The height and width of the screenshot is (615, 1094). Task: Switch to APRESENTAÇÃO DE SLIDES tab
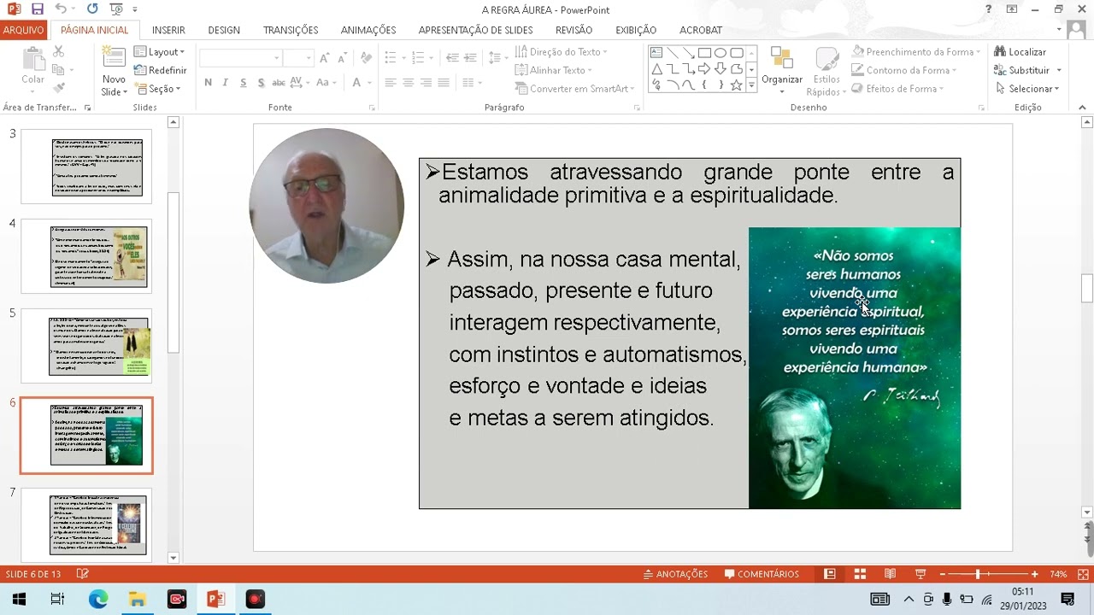(475, 30)
